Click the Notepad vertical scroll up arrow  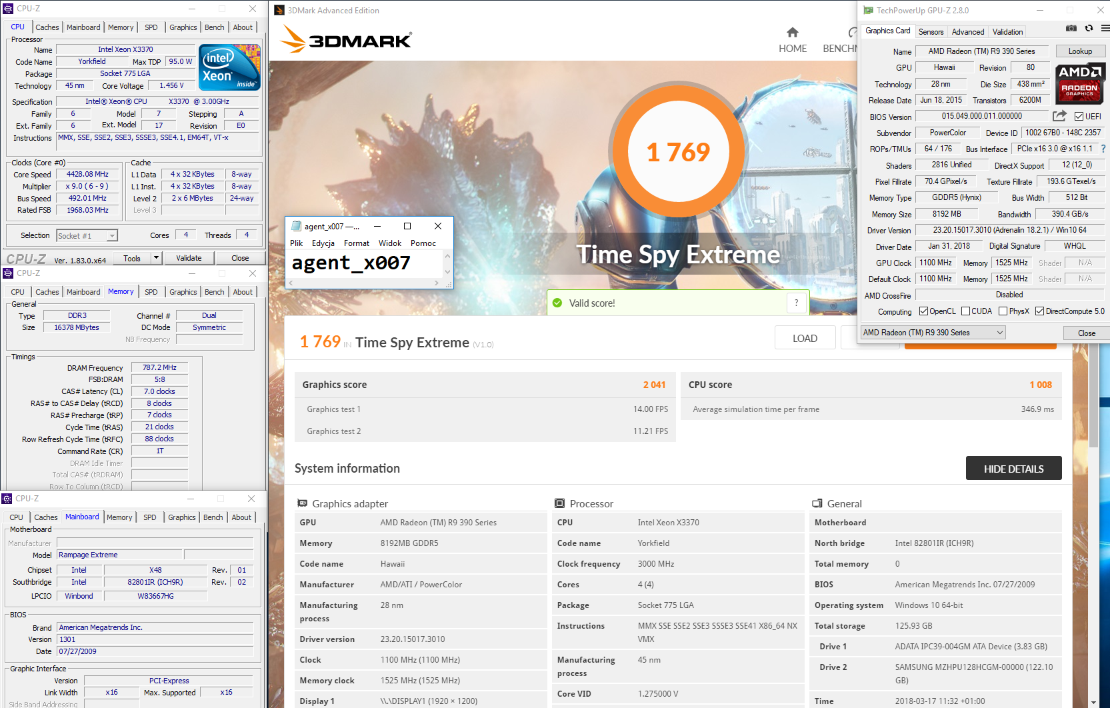(x=447, y=256)
